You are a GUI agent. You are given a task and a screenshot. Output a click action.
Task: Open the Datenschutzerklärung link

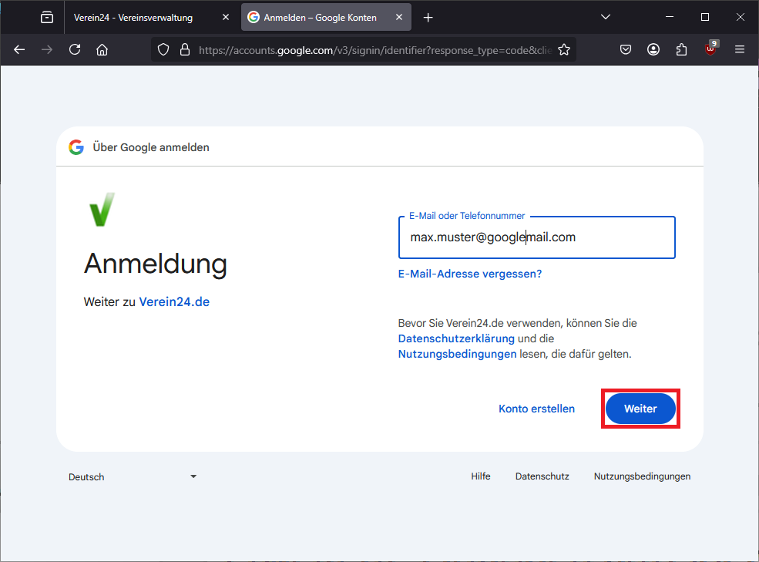point(456,338)
